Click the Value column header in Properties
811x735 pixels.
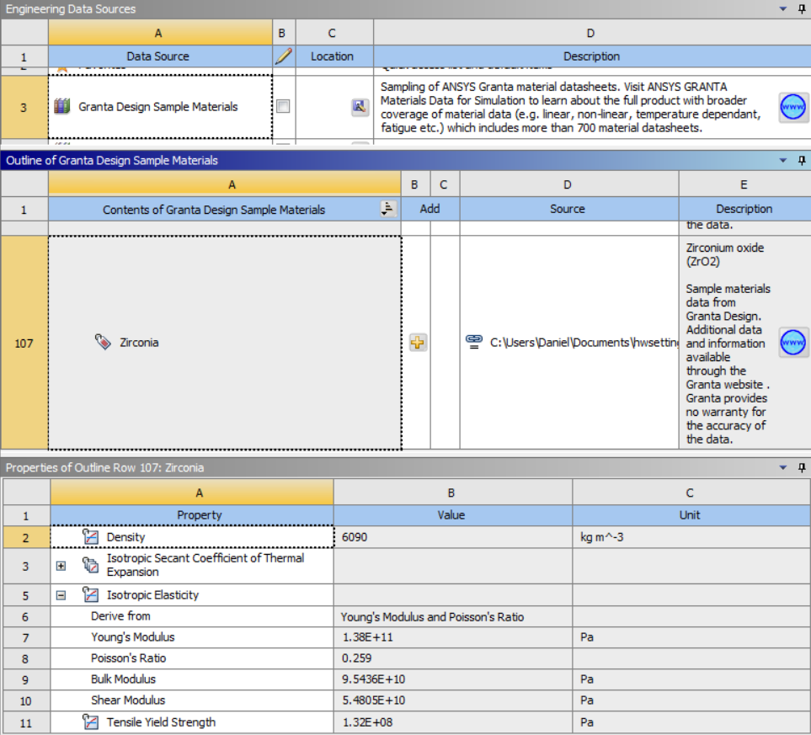pyautogui.click(x=452, y=515)
